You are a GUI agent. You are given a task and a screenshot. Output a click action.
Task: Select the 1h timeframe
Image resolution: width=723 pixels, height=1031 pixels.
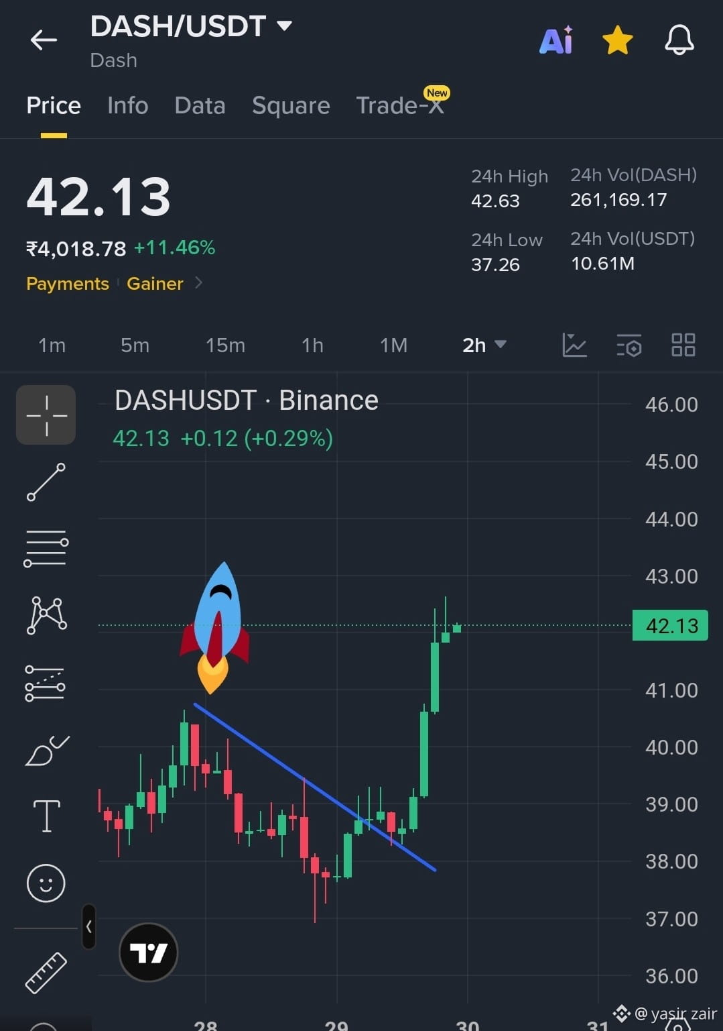(x=312, y=345)
